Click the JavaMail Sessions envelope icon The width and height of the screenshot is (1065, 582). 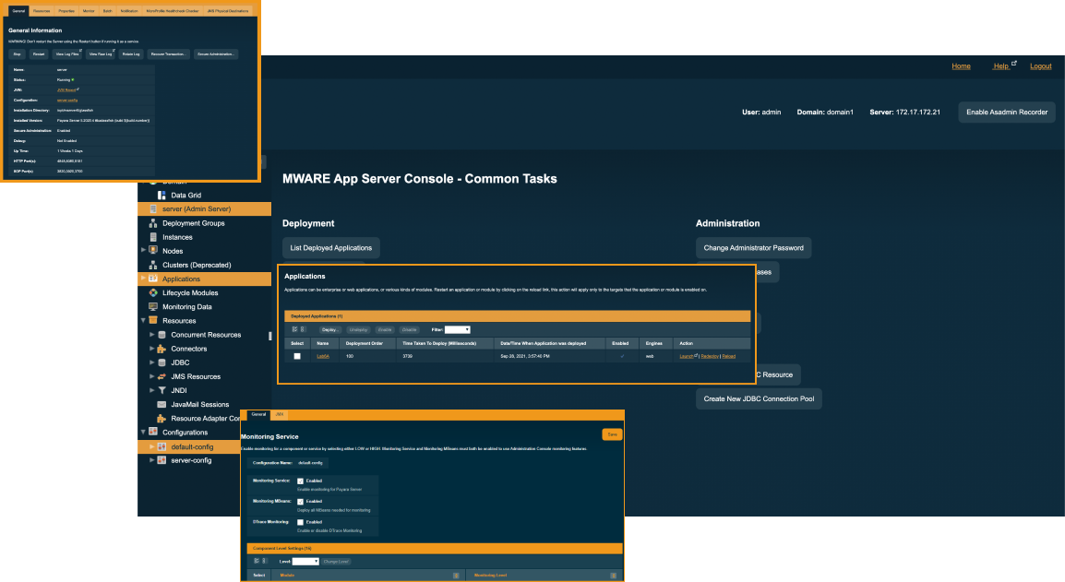tap(162, 404)
